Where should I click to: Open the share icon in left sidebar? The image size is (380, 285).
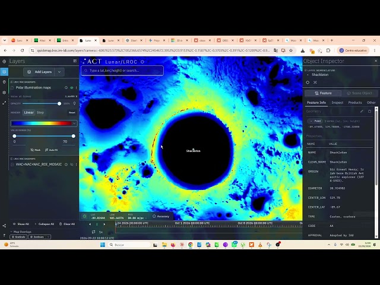click(4, 226)
